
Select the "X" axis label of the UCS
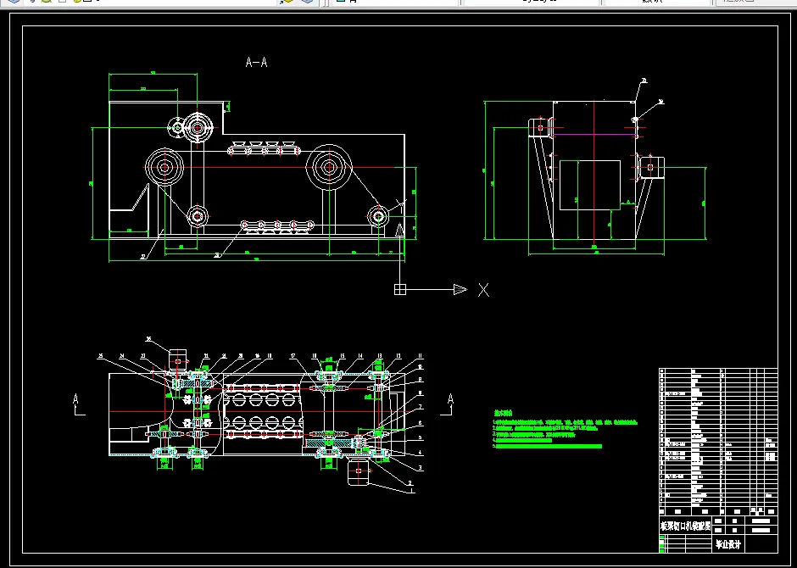tap(483, 290)
